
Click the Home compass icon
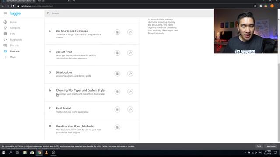tap(5, 22)
